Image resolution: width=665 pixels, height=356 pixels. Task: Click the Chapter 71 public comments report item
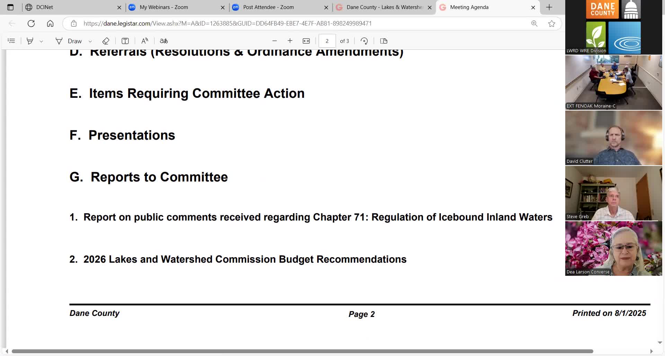(311, 217)
